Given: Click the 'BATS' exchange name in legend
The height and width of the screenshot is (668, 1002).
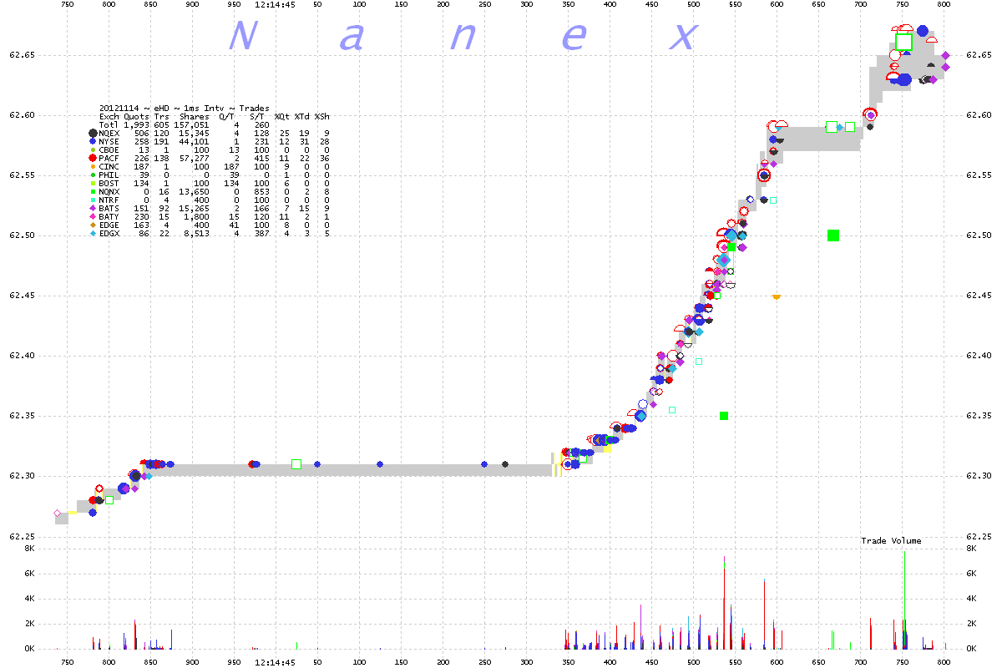Looking at the screenshot, I should [108, 208].
